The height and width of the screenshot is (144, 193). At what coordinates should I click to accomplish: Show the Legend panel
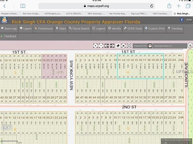click(x=99, y=29)
